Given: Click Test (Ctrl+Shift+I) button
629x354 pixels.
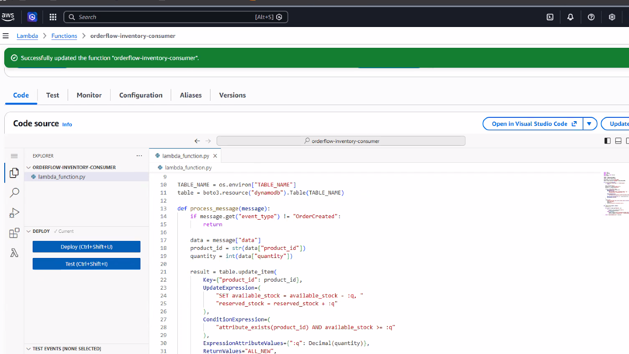Looking at the screenshot, I should point(87,264).
